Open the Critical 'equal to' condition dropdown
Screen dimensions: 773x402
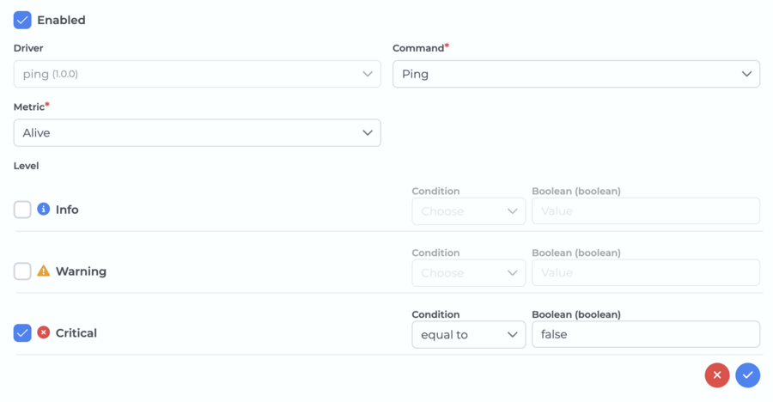point(469,334)
